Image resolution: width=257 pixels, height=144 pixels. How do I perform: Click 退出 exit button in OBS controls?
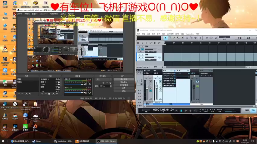pyautogui.click(x=124, y=91)
